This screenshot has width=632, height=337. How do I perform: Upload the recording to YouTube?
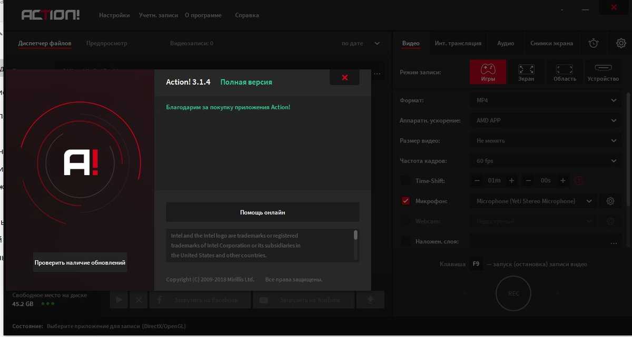[303, 300]
